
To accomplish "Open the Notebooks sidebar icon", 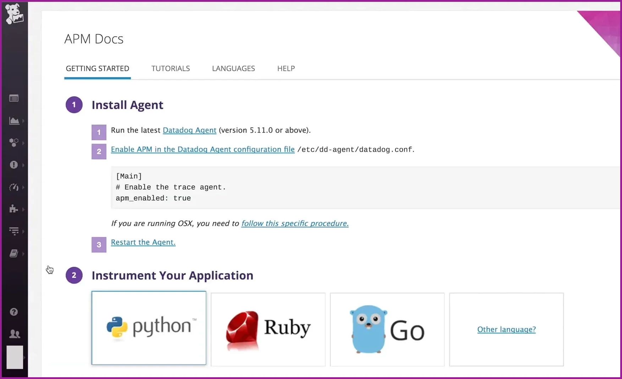I will (x=14, y=253).
